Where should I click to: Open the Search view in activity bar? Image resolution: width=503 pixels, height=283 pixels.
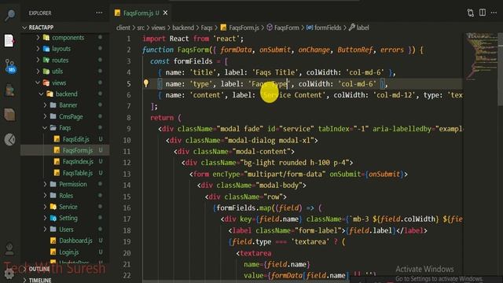(9, 15)
